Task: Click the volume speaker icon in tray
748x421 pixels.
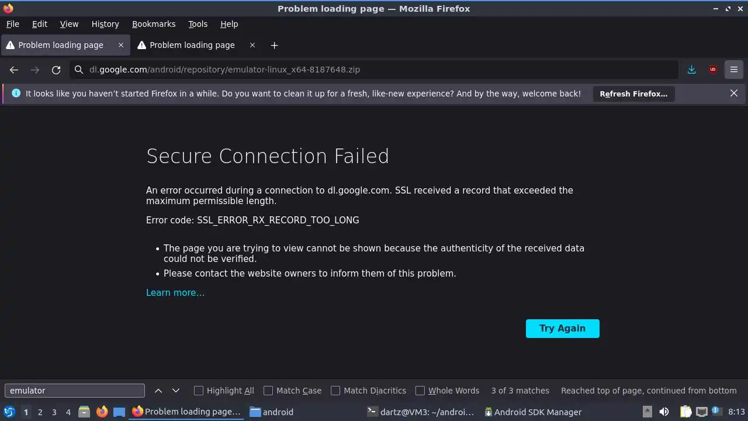Action: 664,412
